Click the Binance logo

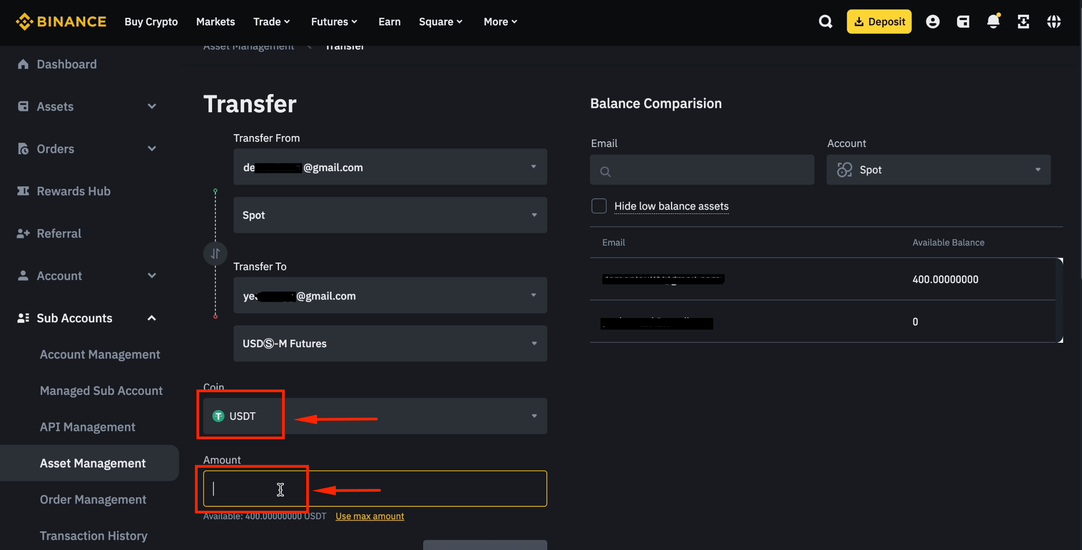[x=61, y=21]
